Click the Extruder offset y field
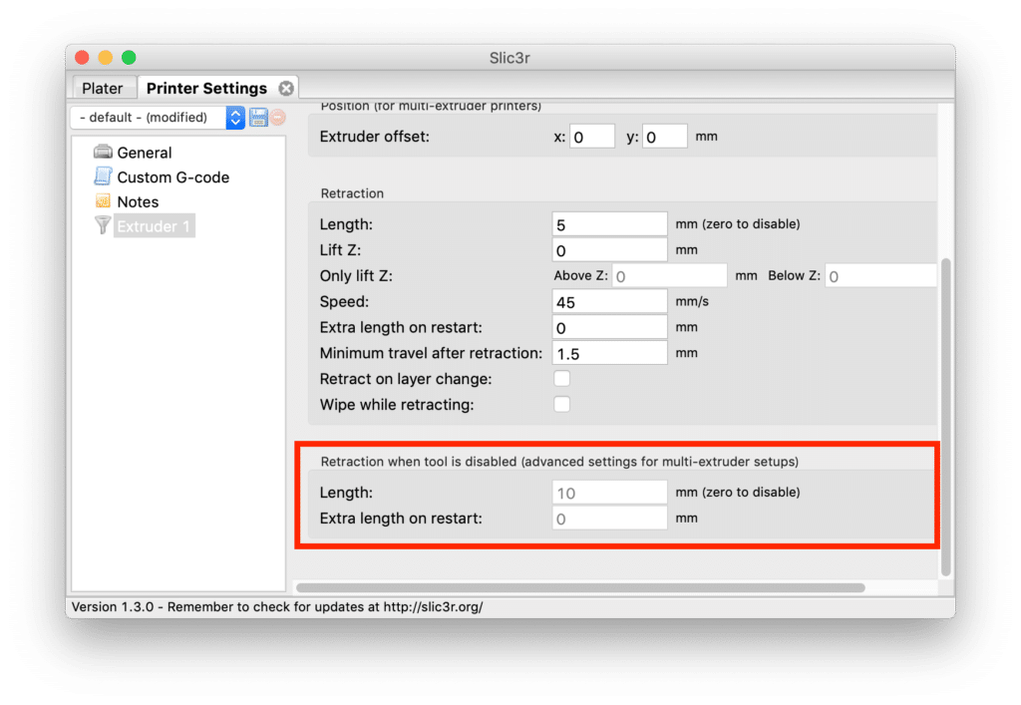The image size is (1021, 705). click(665, 137)
